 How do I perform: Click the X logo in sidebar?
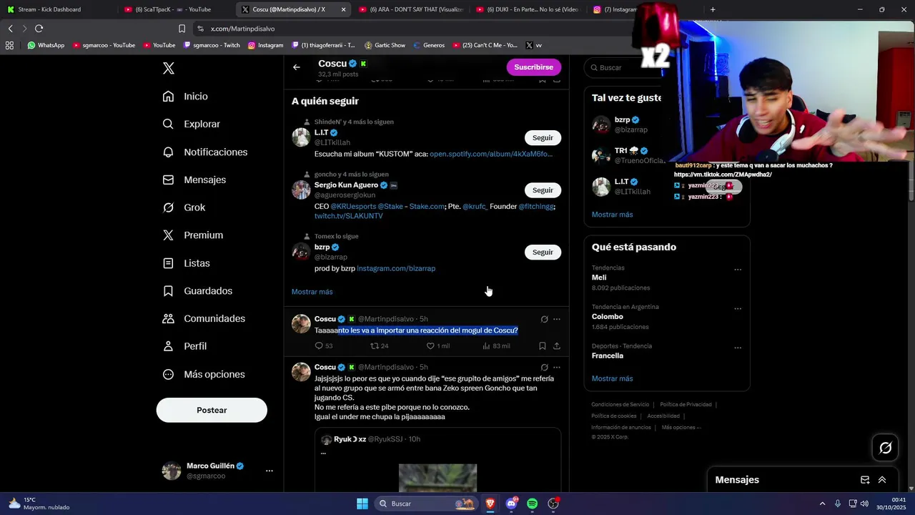(169, 69)
